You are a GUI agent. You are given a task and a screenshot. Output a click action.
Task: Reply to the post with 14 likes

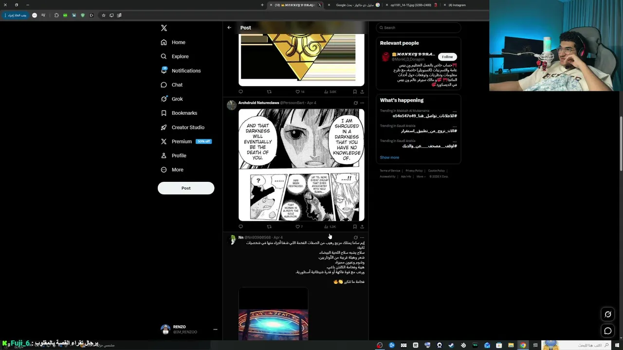(240, 91)
